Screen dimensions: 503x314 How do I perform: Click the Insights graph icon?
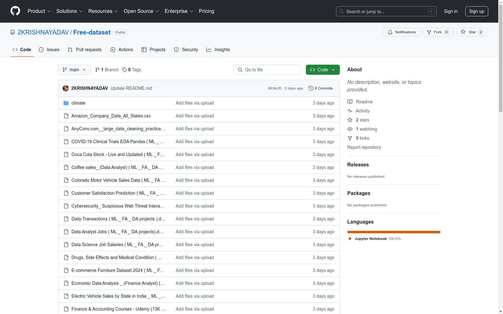209,50
